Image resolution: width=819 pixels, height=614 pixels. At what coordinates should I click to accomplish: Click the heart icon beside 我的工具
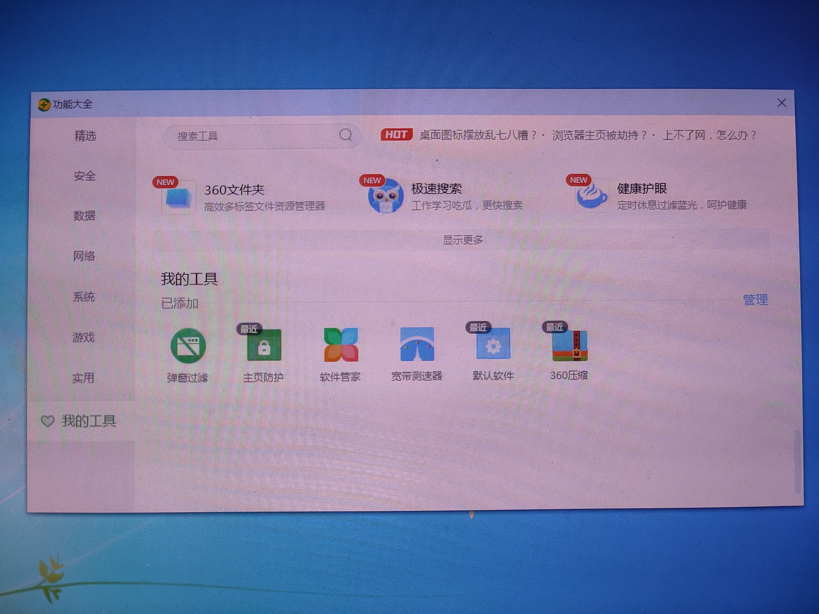(x=48, y=421)
